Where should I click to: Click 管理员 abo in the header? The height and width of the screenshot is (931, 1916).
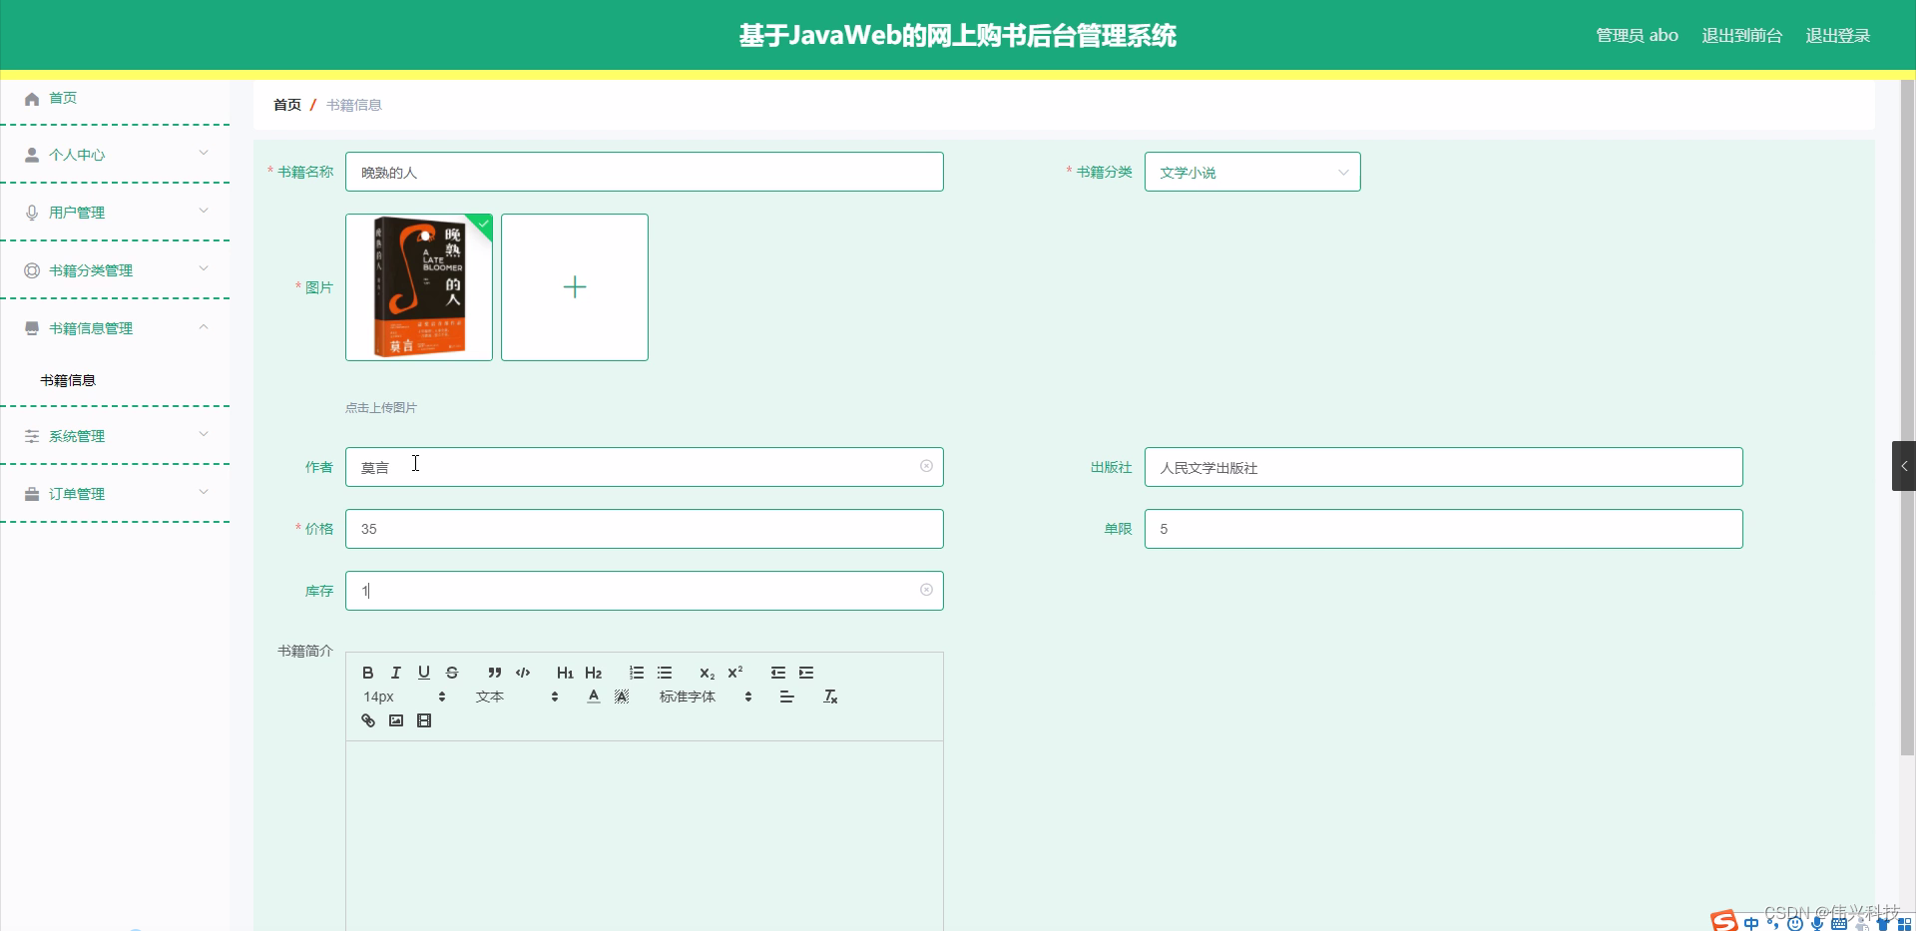[1637, 35]
